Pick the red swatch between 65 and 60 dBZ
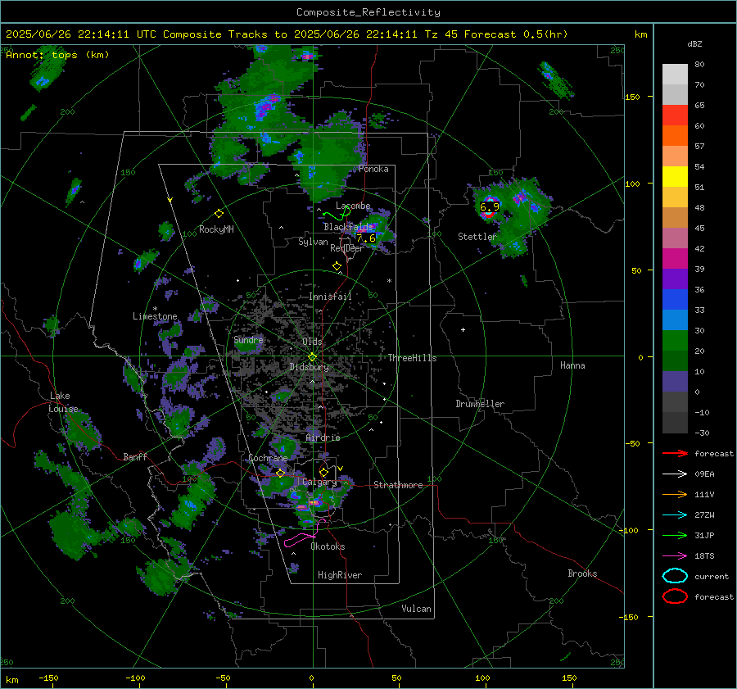737x689 pixels. click(675, 115)
